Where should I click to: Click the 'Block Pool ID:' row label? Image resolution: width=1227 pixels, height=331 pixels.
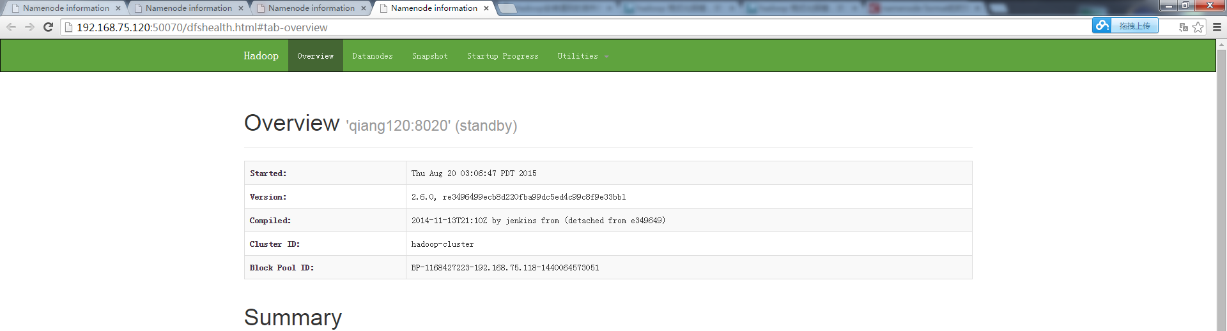tap(282, 268)
